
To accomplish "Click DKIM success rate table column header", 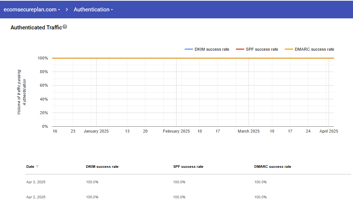I will click(102, 167).
